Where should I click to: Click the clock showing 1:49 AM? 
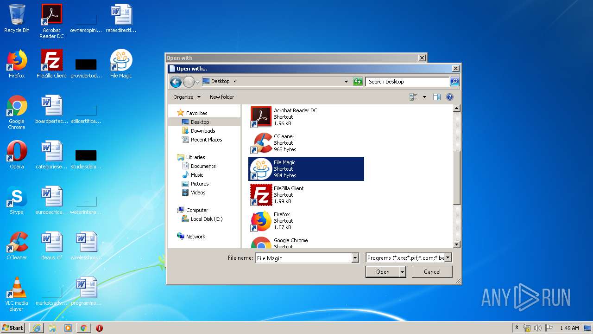pos(569,328)
